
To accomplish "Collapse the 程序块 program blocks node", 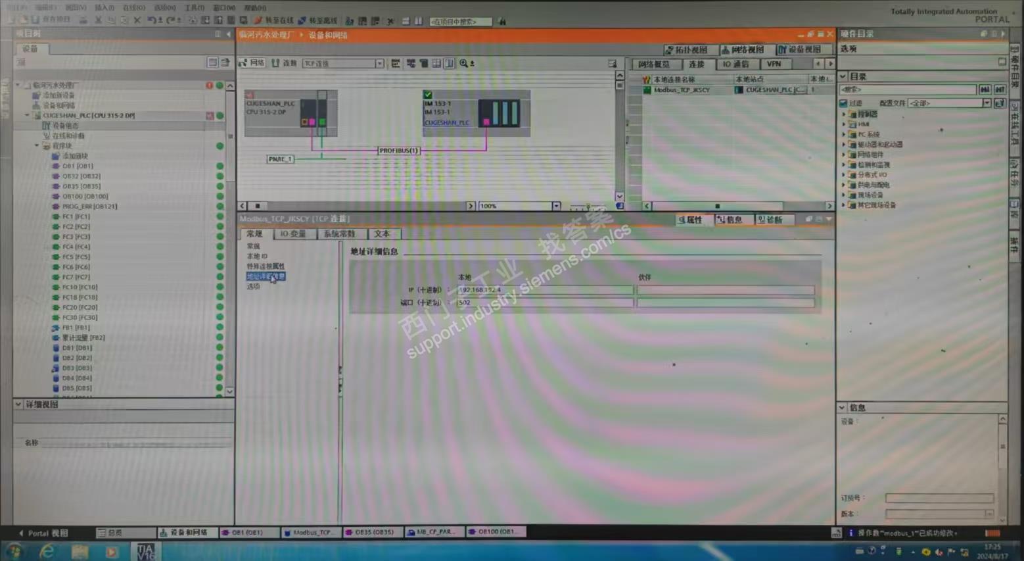I will pos(37,146).
